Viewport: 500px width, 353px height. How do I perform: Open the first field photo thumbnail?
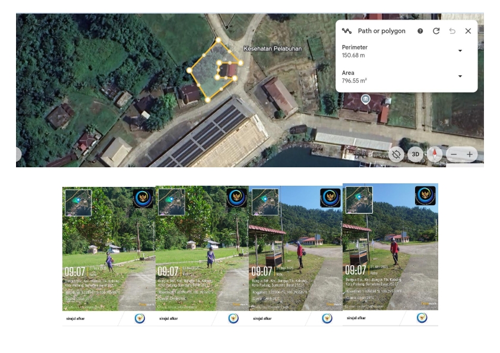109,249
